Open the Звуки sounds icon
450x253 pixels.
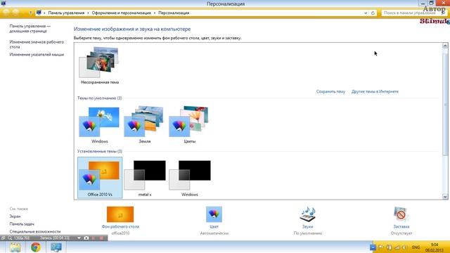pyautogui.click(x=308, y=214)
